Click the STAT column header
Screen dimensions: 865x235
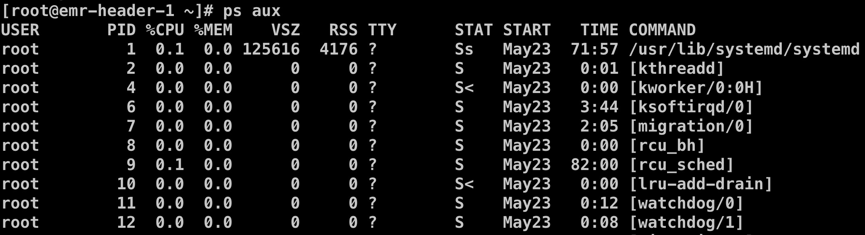(x=474, y=30)
